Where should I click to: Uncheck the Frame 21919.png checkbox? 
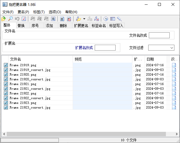coord(6,65)
